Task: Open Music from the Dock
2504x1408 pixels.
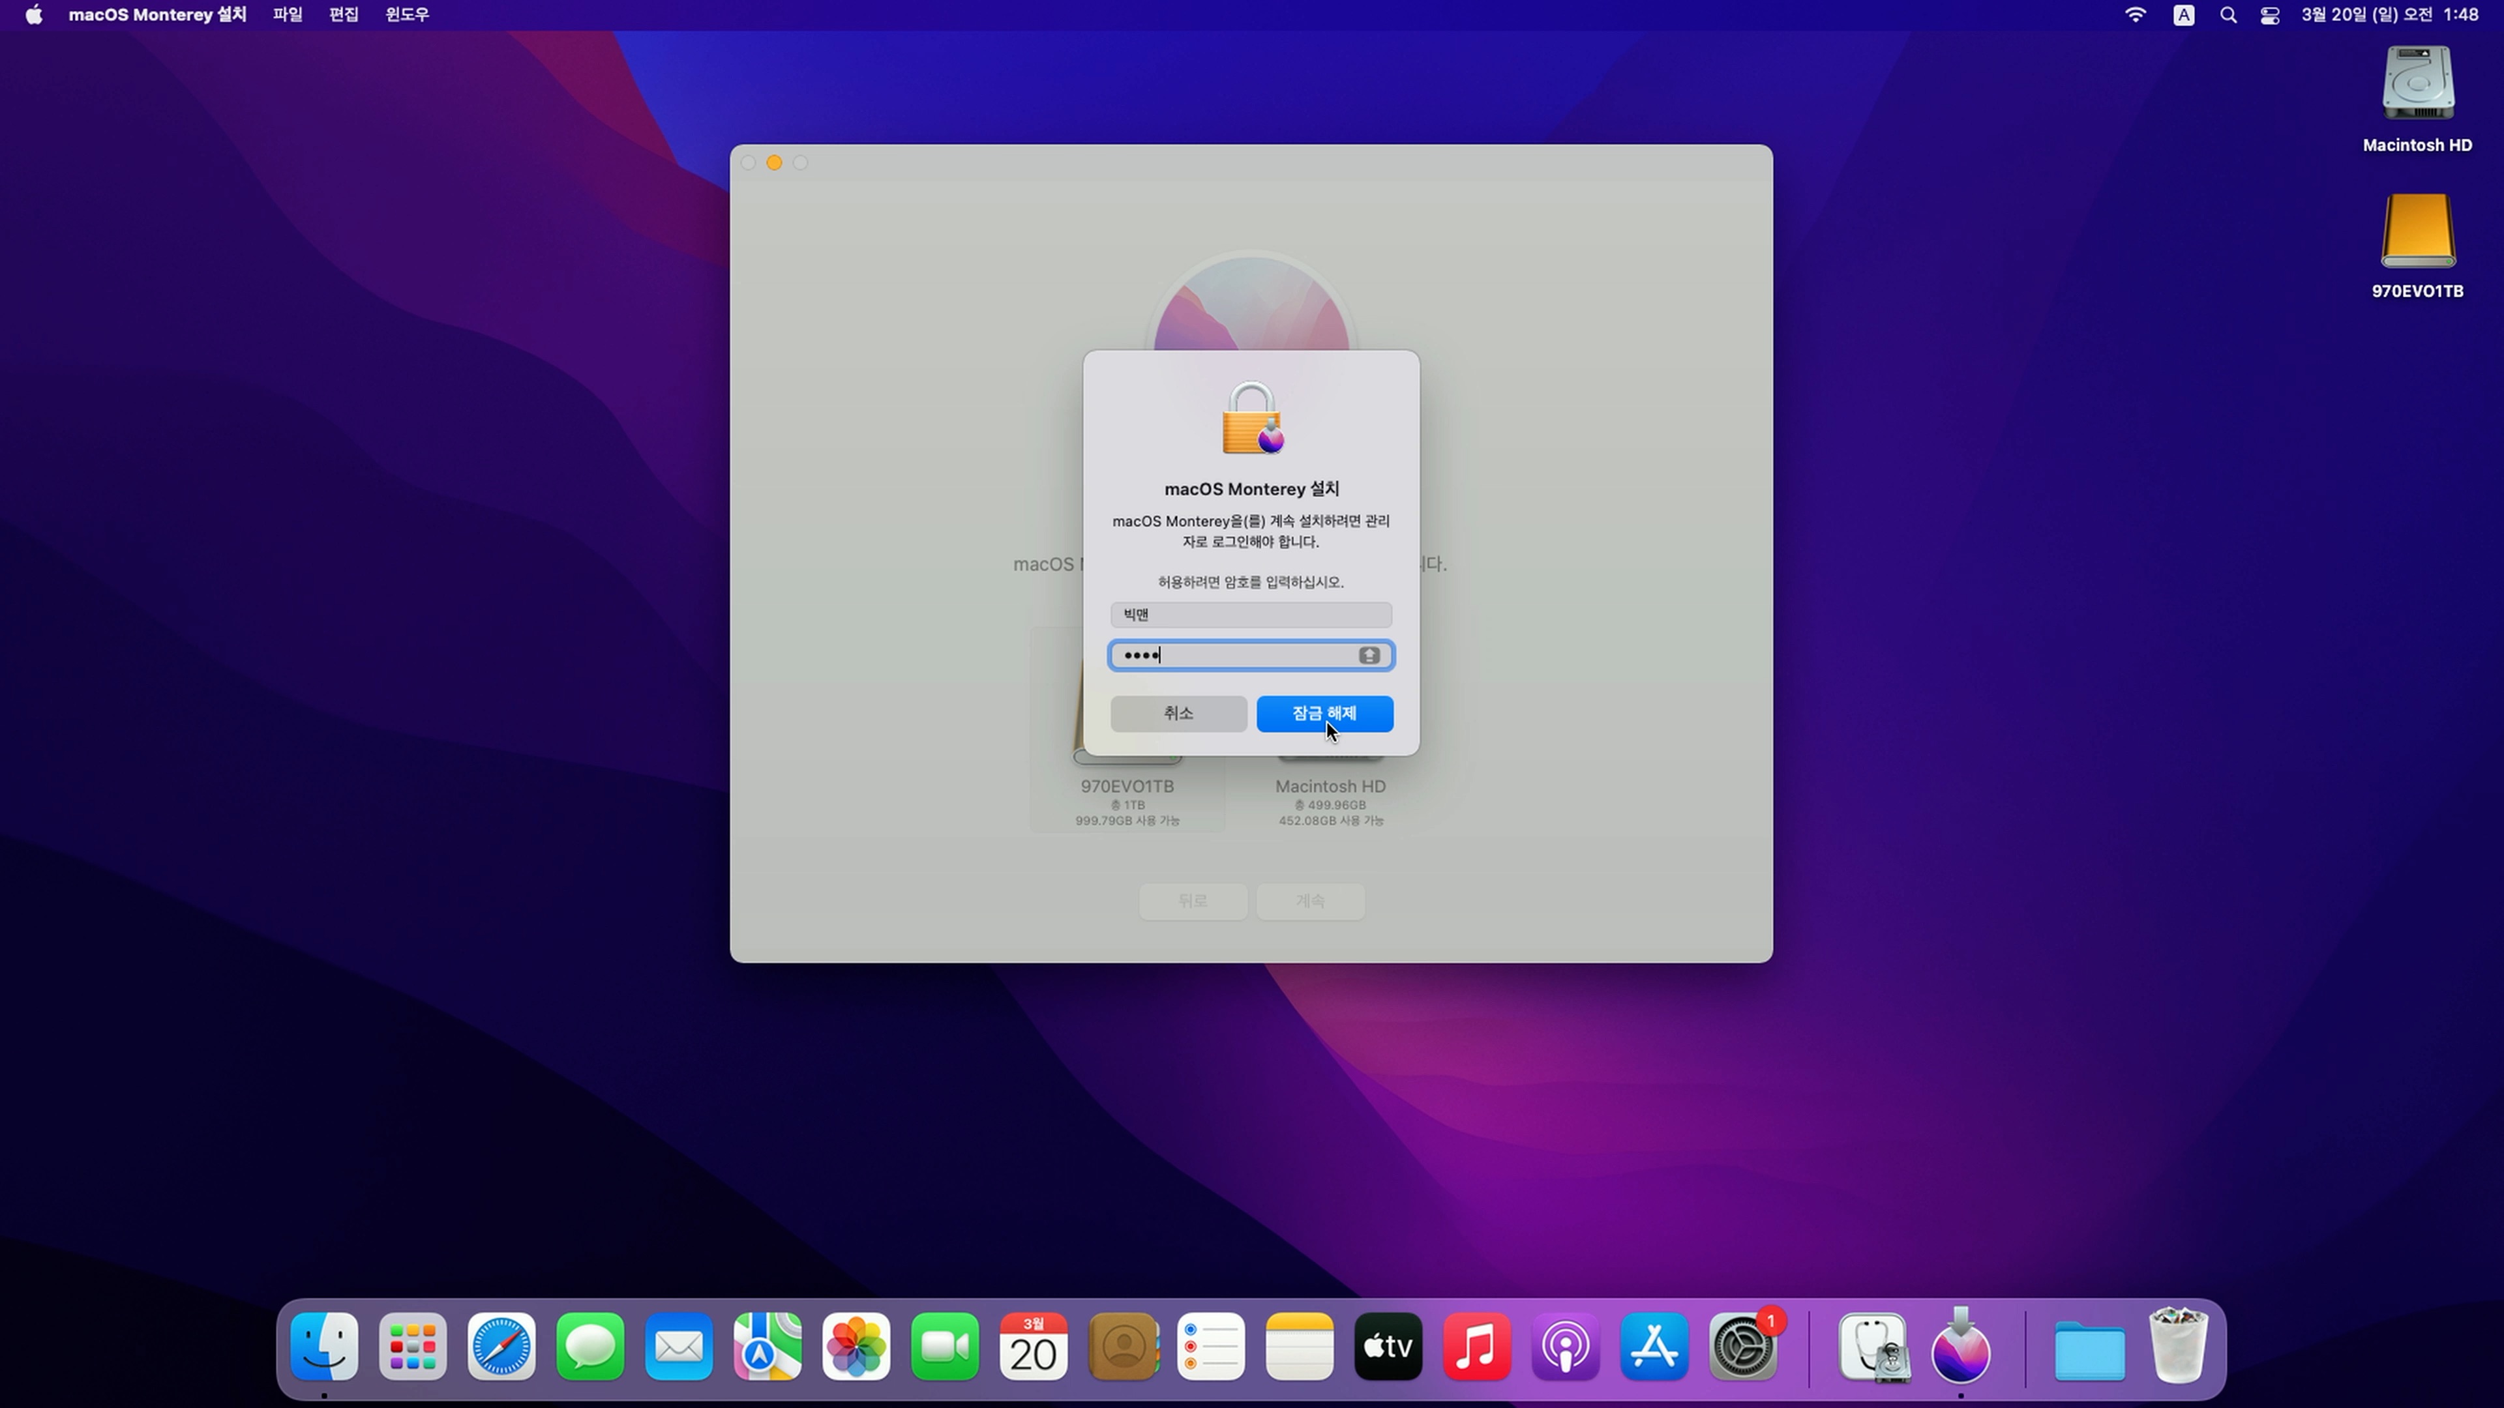Action: 1478,1347
